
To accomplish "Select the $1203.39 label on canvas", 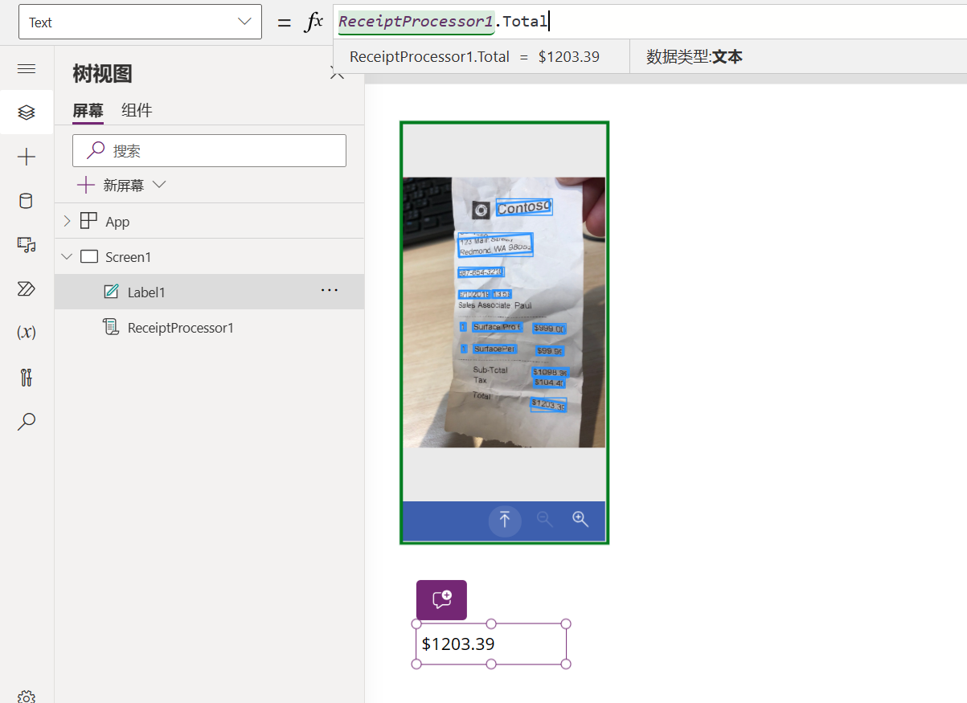I will pyautogui.click(x=491, y=644).
